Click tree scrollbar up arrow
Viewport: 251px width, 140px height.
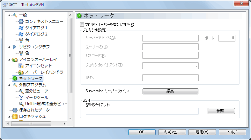(70, 15)
